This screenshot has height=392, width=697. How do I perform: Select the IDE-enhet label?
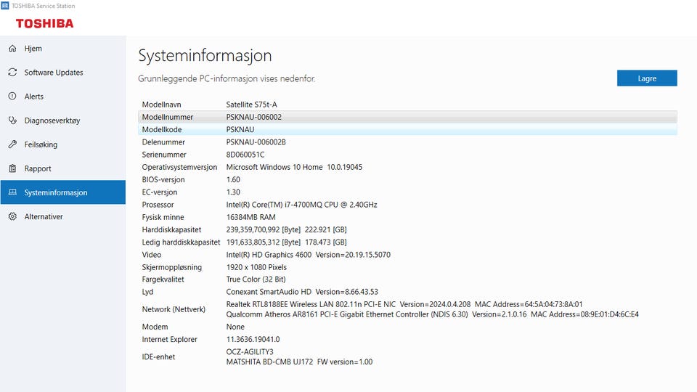pos(158,356)
